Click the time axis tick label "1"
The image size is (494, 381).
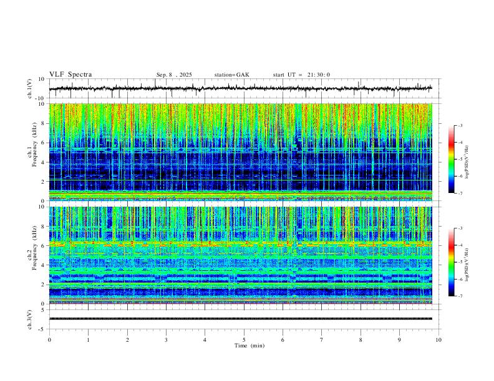(x=88, y=340)
